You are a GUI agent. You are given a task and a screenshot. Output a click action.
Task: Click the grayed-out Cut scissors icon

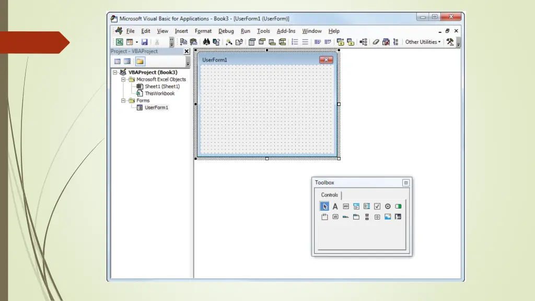[x=157, y=42]
